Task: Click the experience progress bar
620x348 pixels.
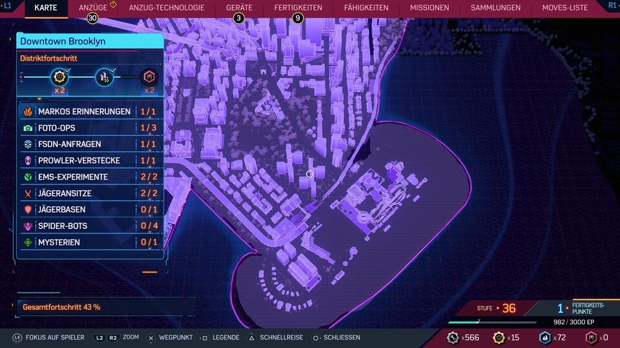Action: (492, 322)
